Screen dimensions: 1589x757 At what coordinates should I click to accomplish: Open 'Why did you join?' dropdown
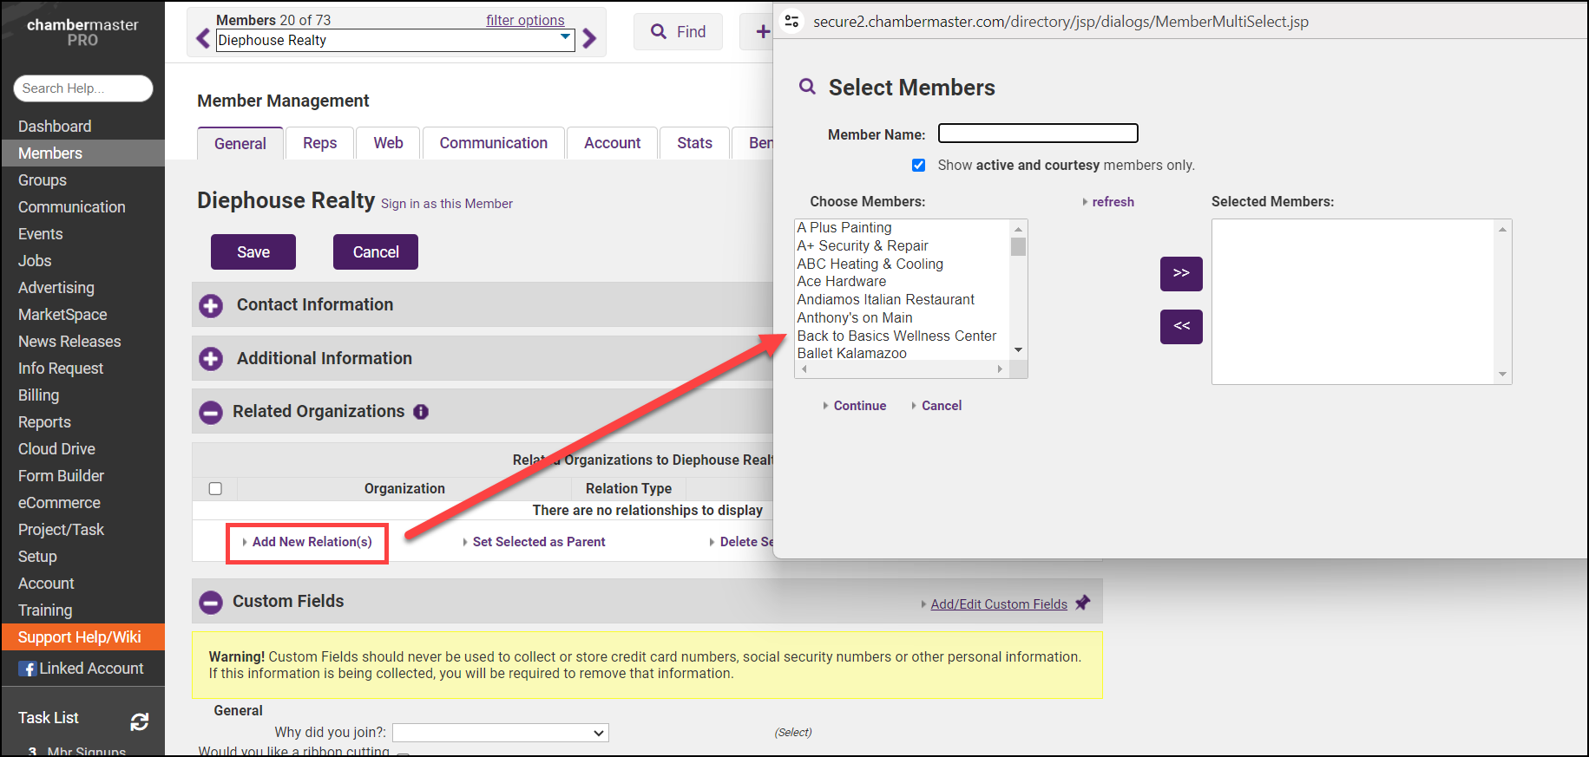500,733
